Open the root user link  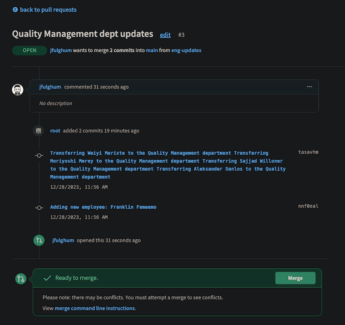click(x=55, y=131)
